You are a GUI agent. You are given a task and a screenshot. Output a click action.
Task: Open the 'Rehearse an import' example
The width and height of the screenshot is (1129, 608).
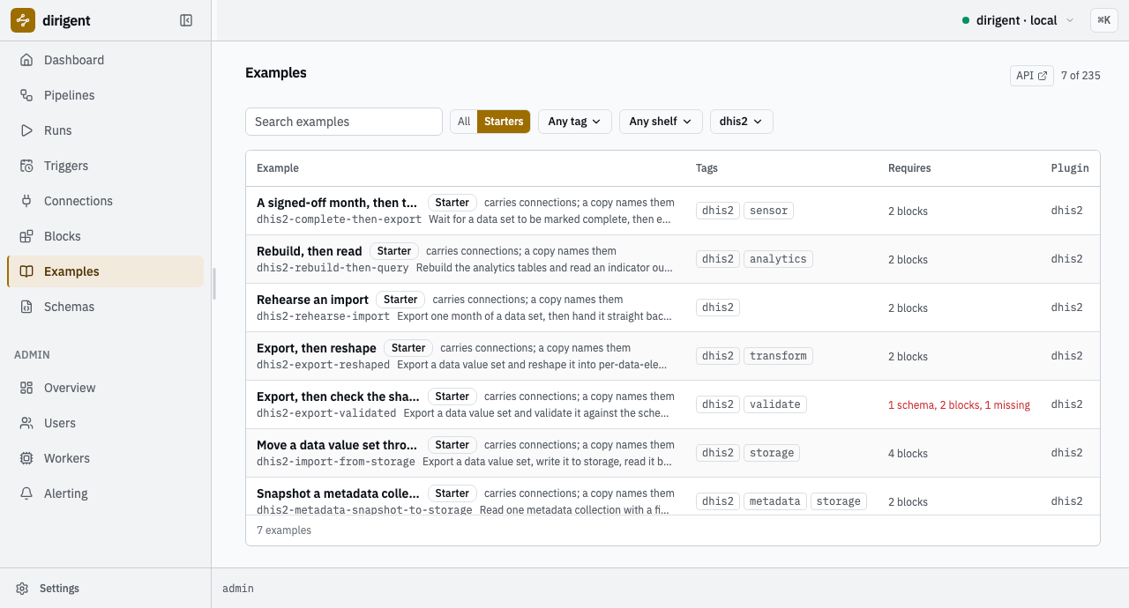312,300
